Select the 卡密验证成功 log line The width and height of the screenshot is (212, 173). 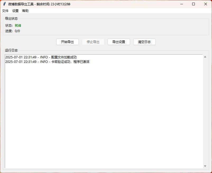click(47, 62)
